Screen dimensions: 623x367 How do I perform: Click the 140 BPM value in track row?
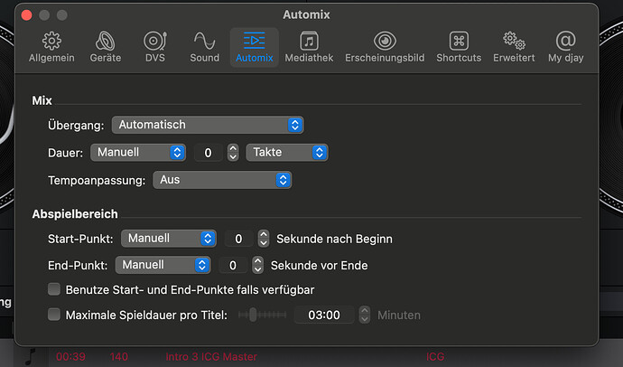pyautogui.click(x=119, y=357)
